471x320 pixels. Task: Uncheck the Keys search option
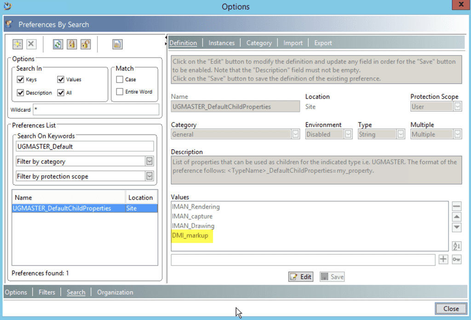(20, 79)
